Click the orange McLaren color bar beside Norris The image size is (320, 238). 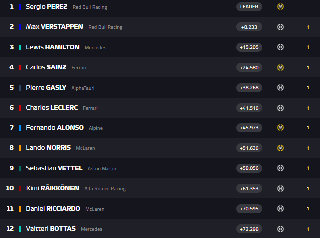click(x=20, y=148)
